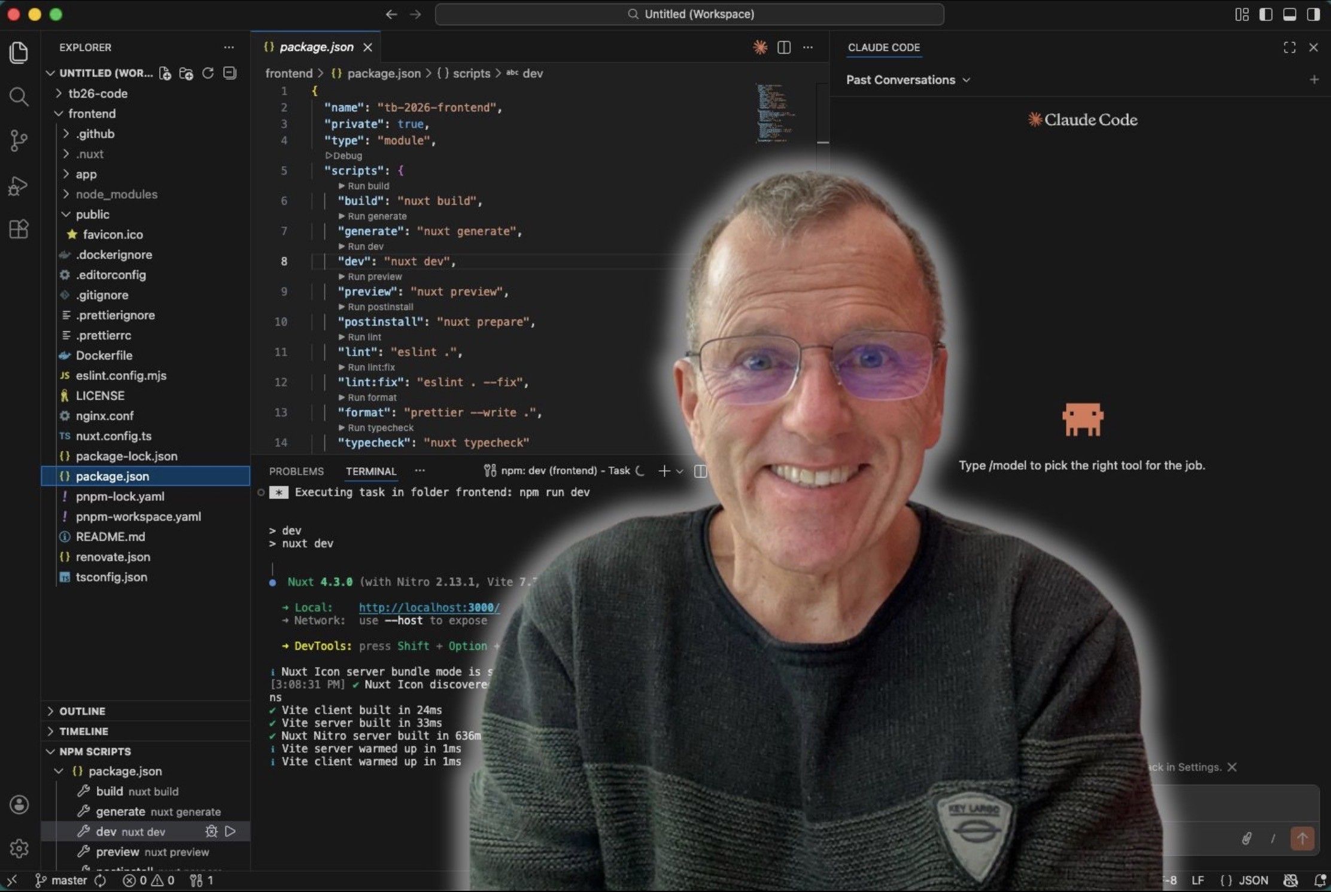This screenshot has height=892, width=1331.
Task: Refresh the Explorer file tree
Action: pyautogui.click(x=208, y=73)
